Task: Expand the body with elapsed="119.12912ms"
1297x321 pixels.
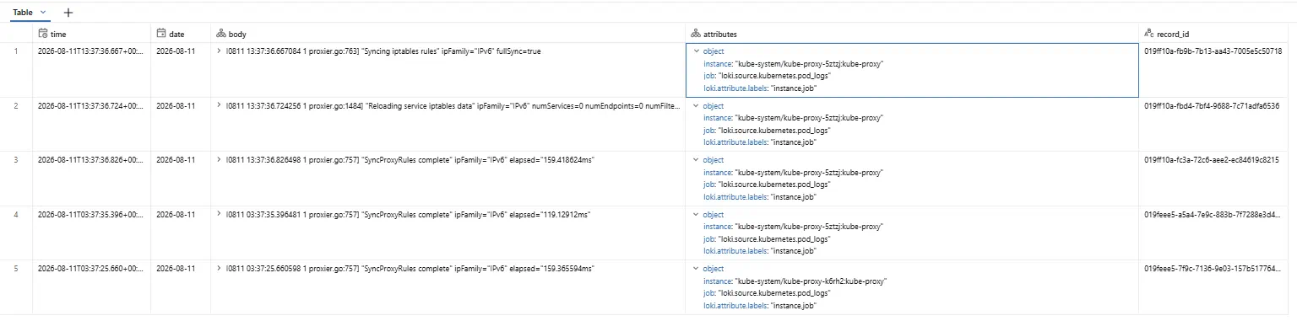Action: [x=220, y=215]
